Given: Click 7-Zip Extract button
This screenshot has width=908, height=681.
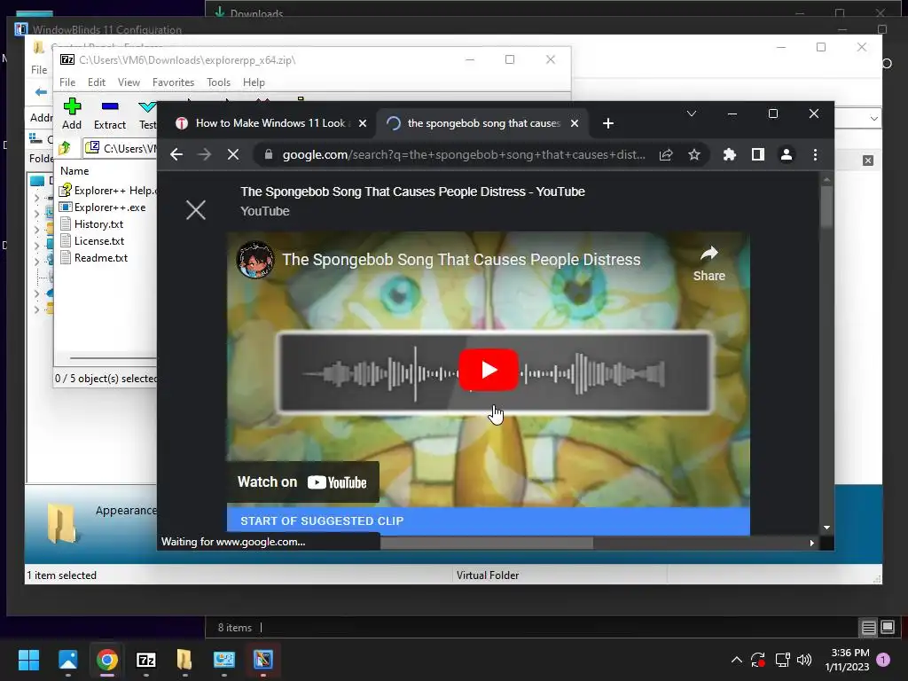Looking at the screenshot, I should tap(109, 114).
